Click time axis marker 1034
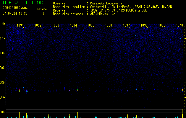The image size is (186, 118). [x=73, y=25]
